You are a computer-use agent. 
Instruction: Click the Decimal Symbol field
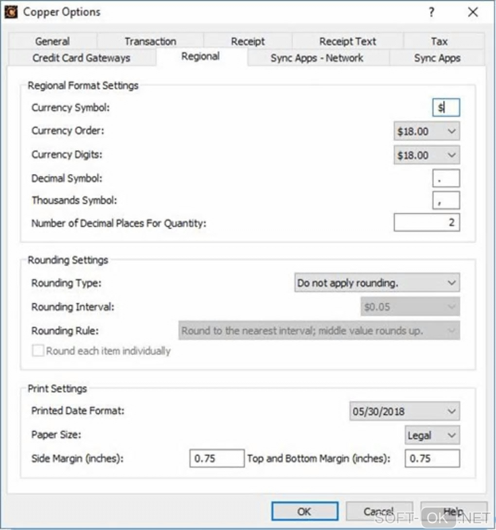(x=446, y=178)
